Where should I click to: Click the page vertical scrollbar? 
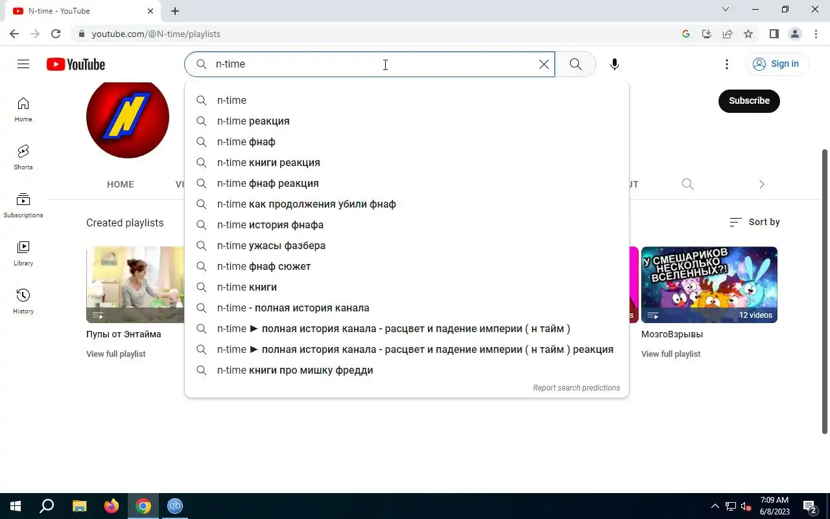825,292
